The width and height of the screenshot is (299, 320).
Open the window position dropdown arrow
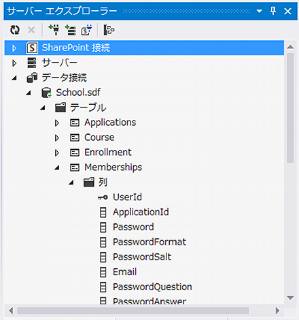(259, 11)
